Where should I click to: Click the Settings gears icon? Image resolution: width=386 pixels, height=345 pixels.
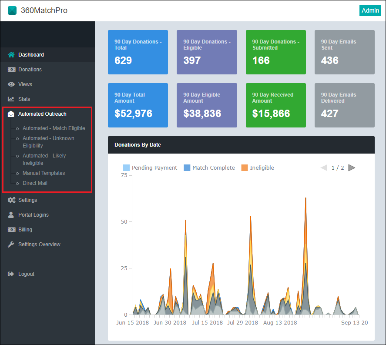(x=11, y=200)
